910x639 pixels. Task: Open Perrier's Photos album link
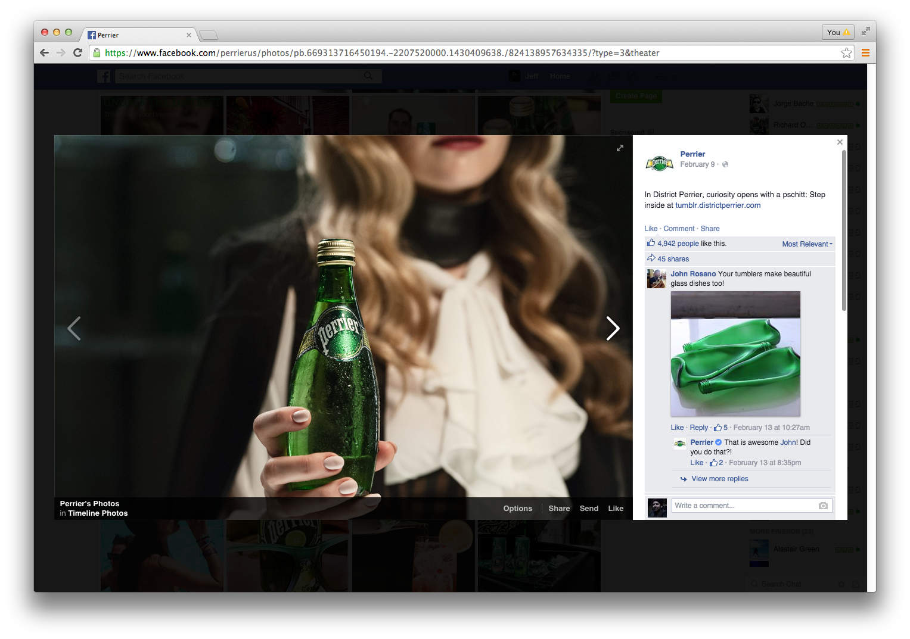coord(89,504)
